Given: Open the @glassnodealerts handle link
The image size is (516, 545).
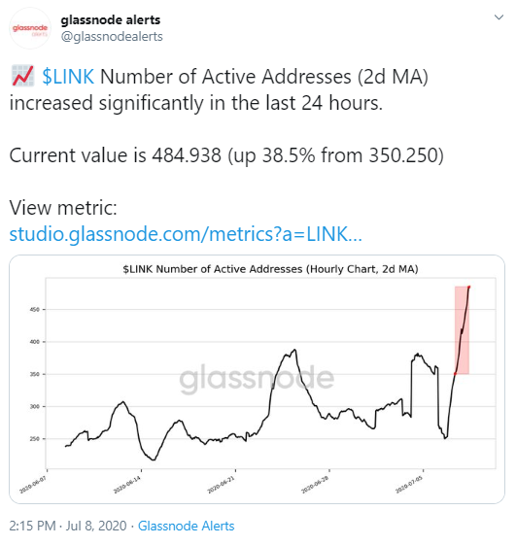Looking at the screenshot, I should click(x=112, y=37).
